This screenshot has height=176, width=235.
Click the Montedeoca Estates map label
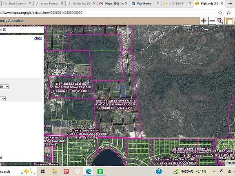pyautogui.click(x=71, y=88)
